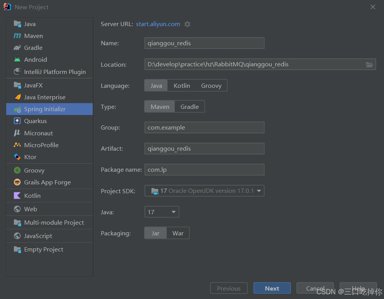Click the Empty Project folder icon

tap(17, 249)
